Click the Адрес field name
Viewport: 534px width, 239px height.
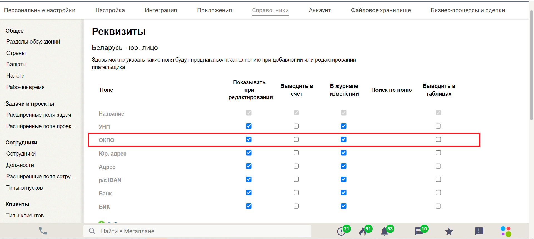[107, 167]
